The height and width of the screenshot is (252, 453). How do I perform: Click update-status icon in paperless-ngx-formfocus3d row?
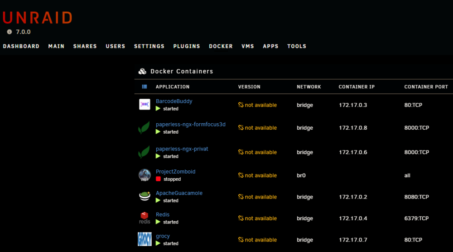pos(241,127)
